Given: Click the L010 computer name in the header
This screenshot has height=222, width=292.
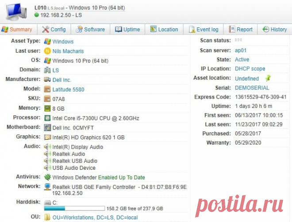Looking at the screenshot, I should [x=40, y=8].
